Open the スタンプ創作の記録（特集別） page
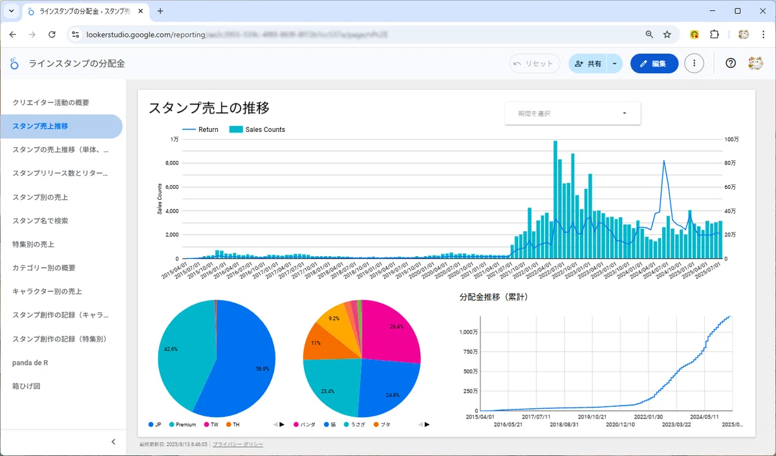 [59, 339]
